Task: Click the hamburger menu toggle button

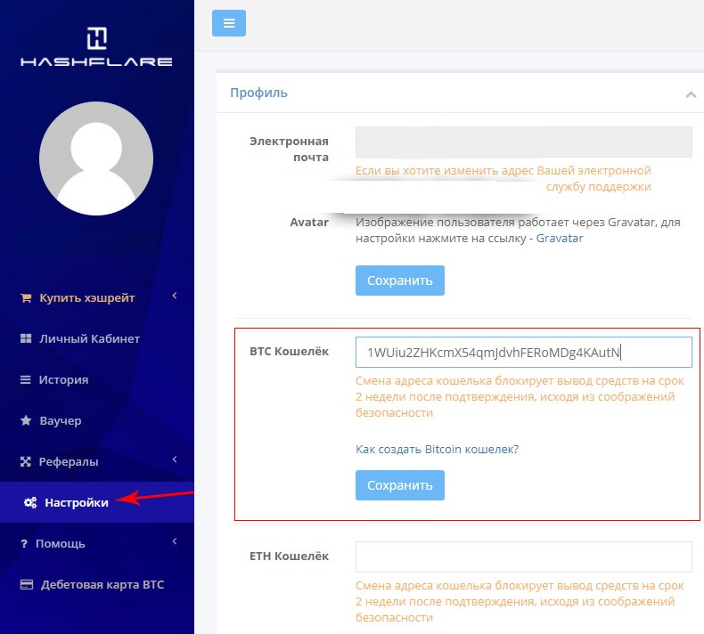Action: tap(228, 23)
